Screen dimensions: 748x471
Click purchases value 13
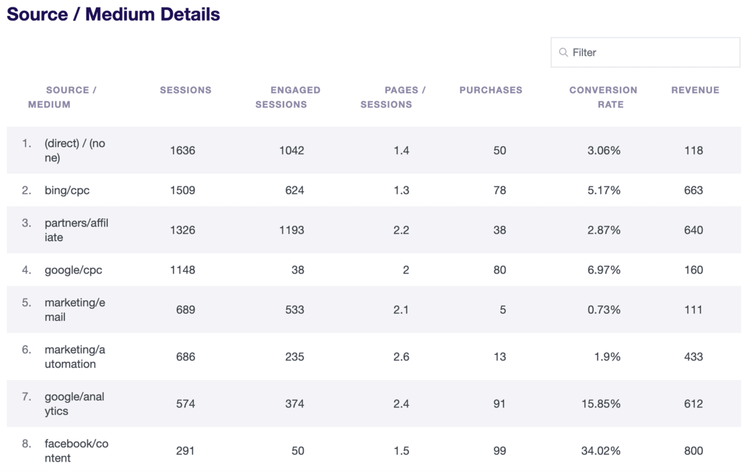tap(499, 356)
